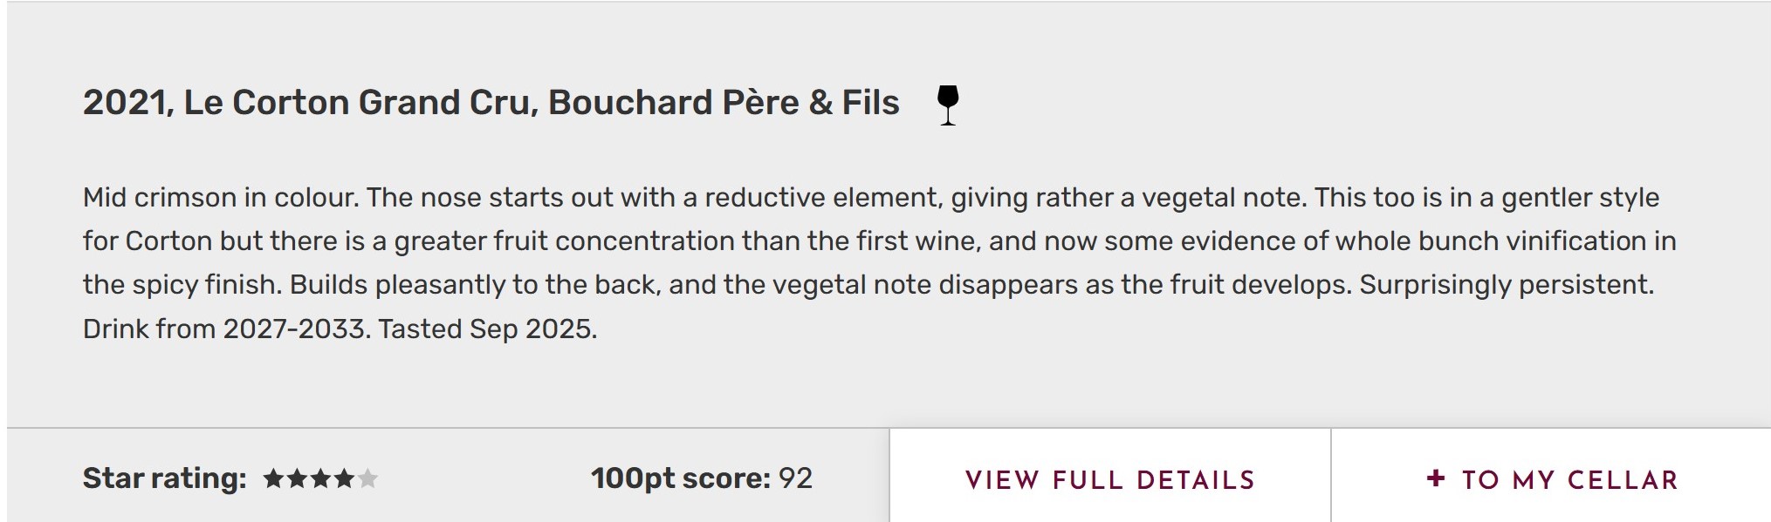The height and width of the screenshot is (522, 1771).
Task: Click the 100pt score label
Action: point(680,478)
